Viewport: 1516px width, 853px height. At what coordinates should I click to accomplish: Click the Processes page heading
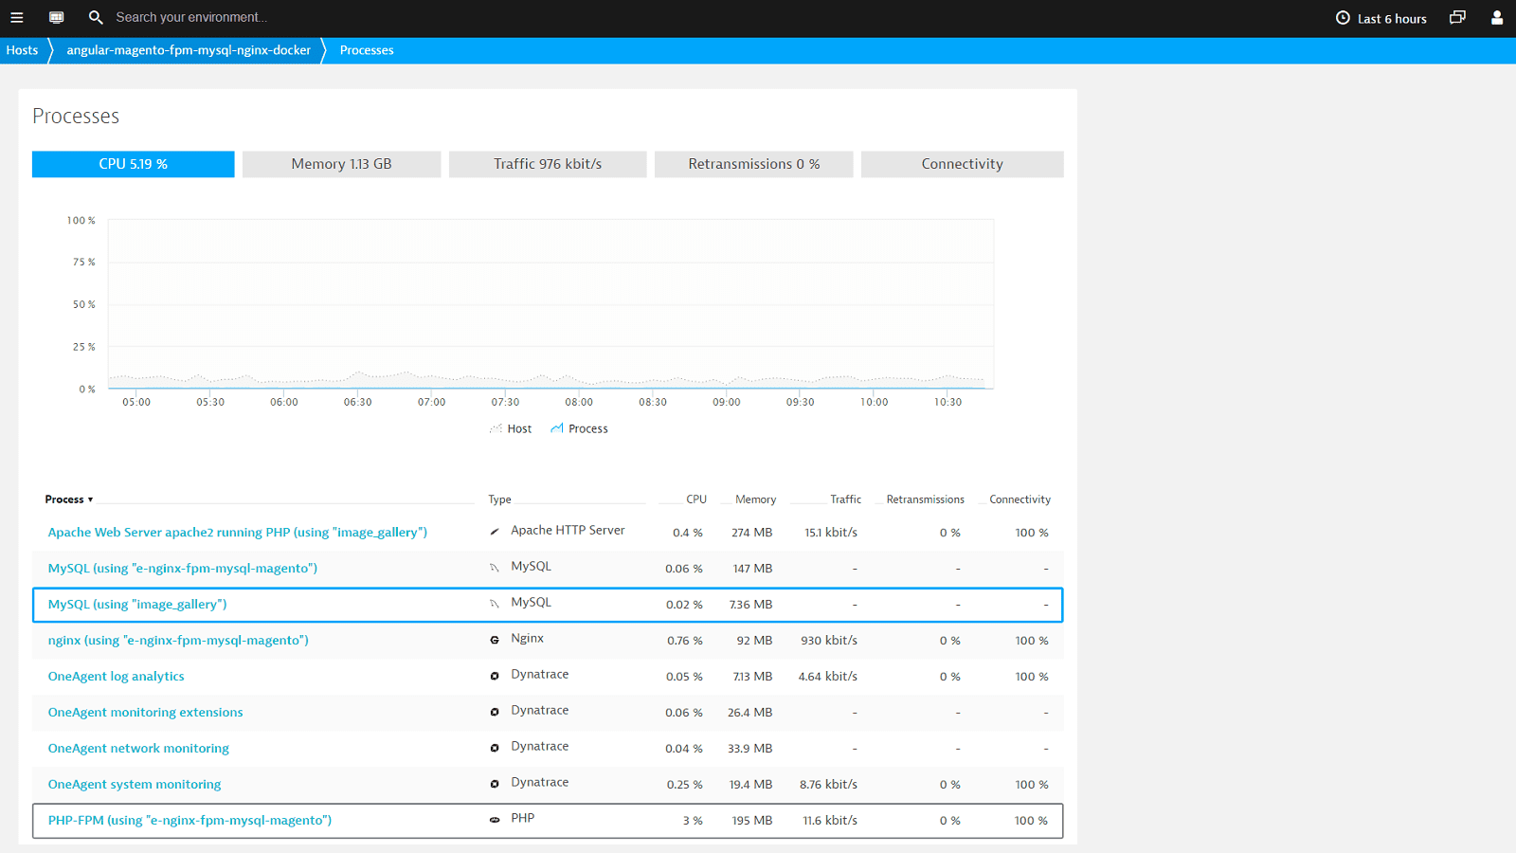click(76, 116)
